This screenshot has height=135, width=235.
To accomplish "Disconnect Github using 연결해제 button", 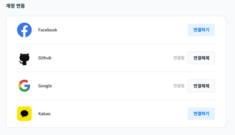I will click(x=201, y=58).
